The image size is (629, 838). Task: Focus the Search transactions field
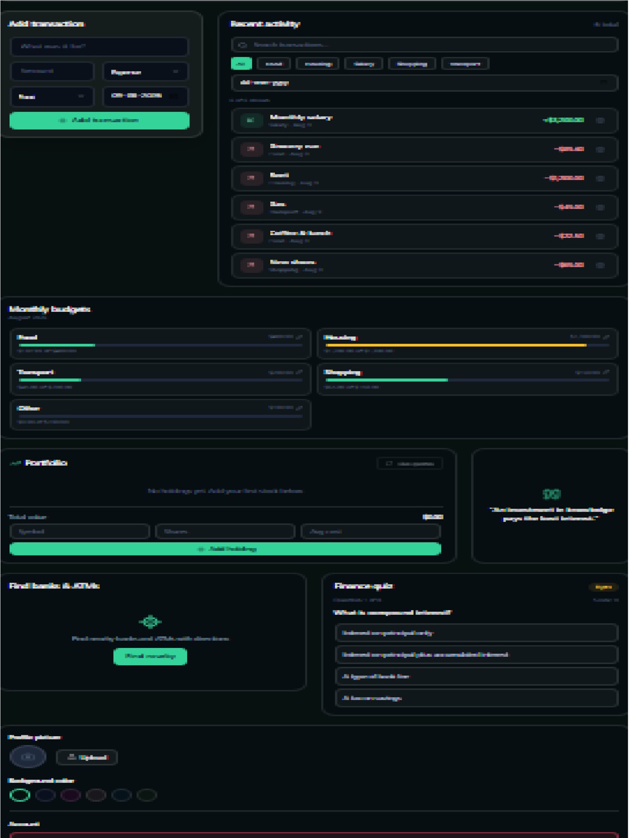pos(425,45)
